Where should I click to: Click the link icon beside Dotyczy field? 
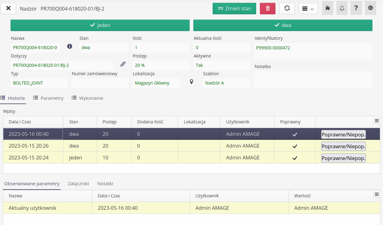[x=123, y=64]
